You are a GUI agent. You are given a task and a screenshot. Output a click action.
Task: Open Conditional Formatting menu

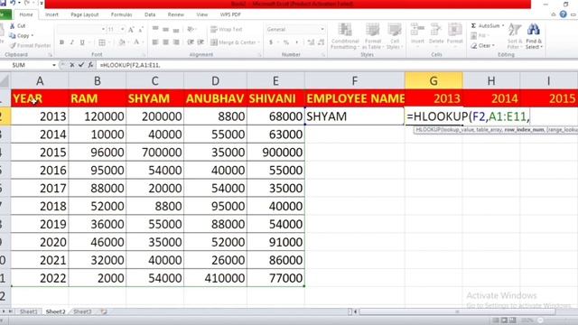345,36
